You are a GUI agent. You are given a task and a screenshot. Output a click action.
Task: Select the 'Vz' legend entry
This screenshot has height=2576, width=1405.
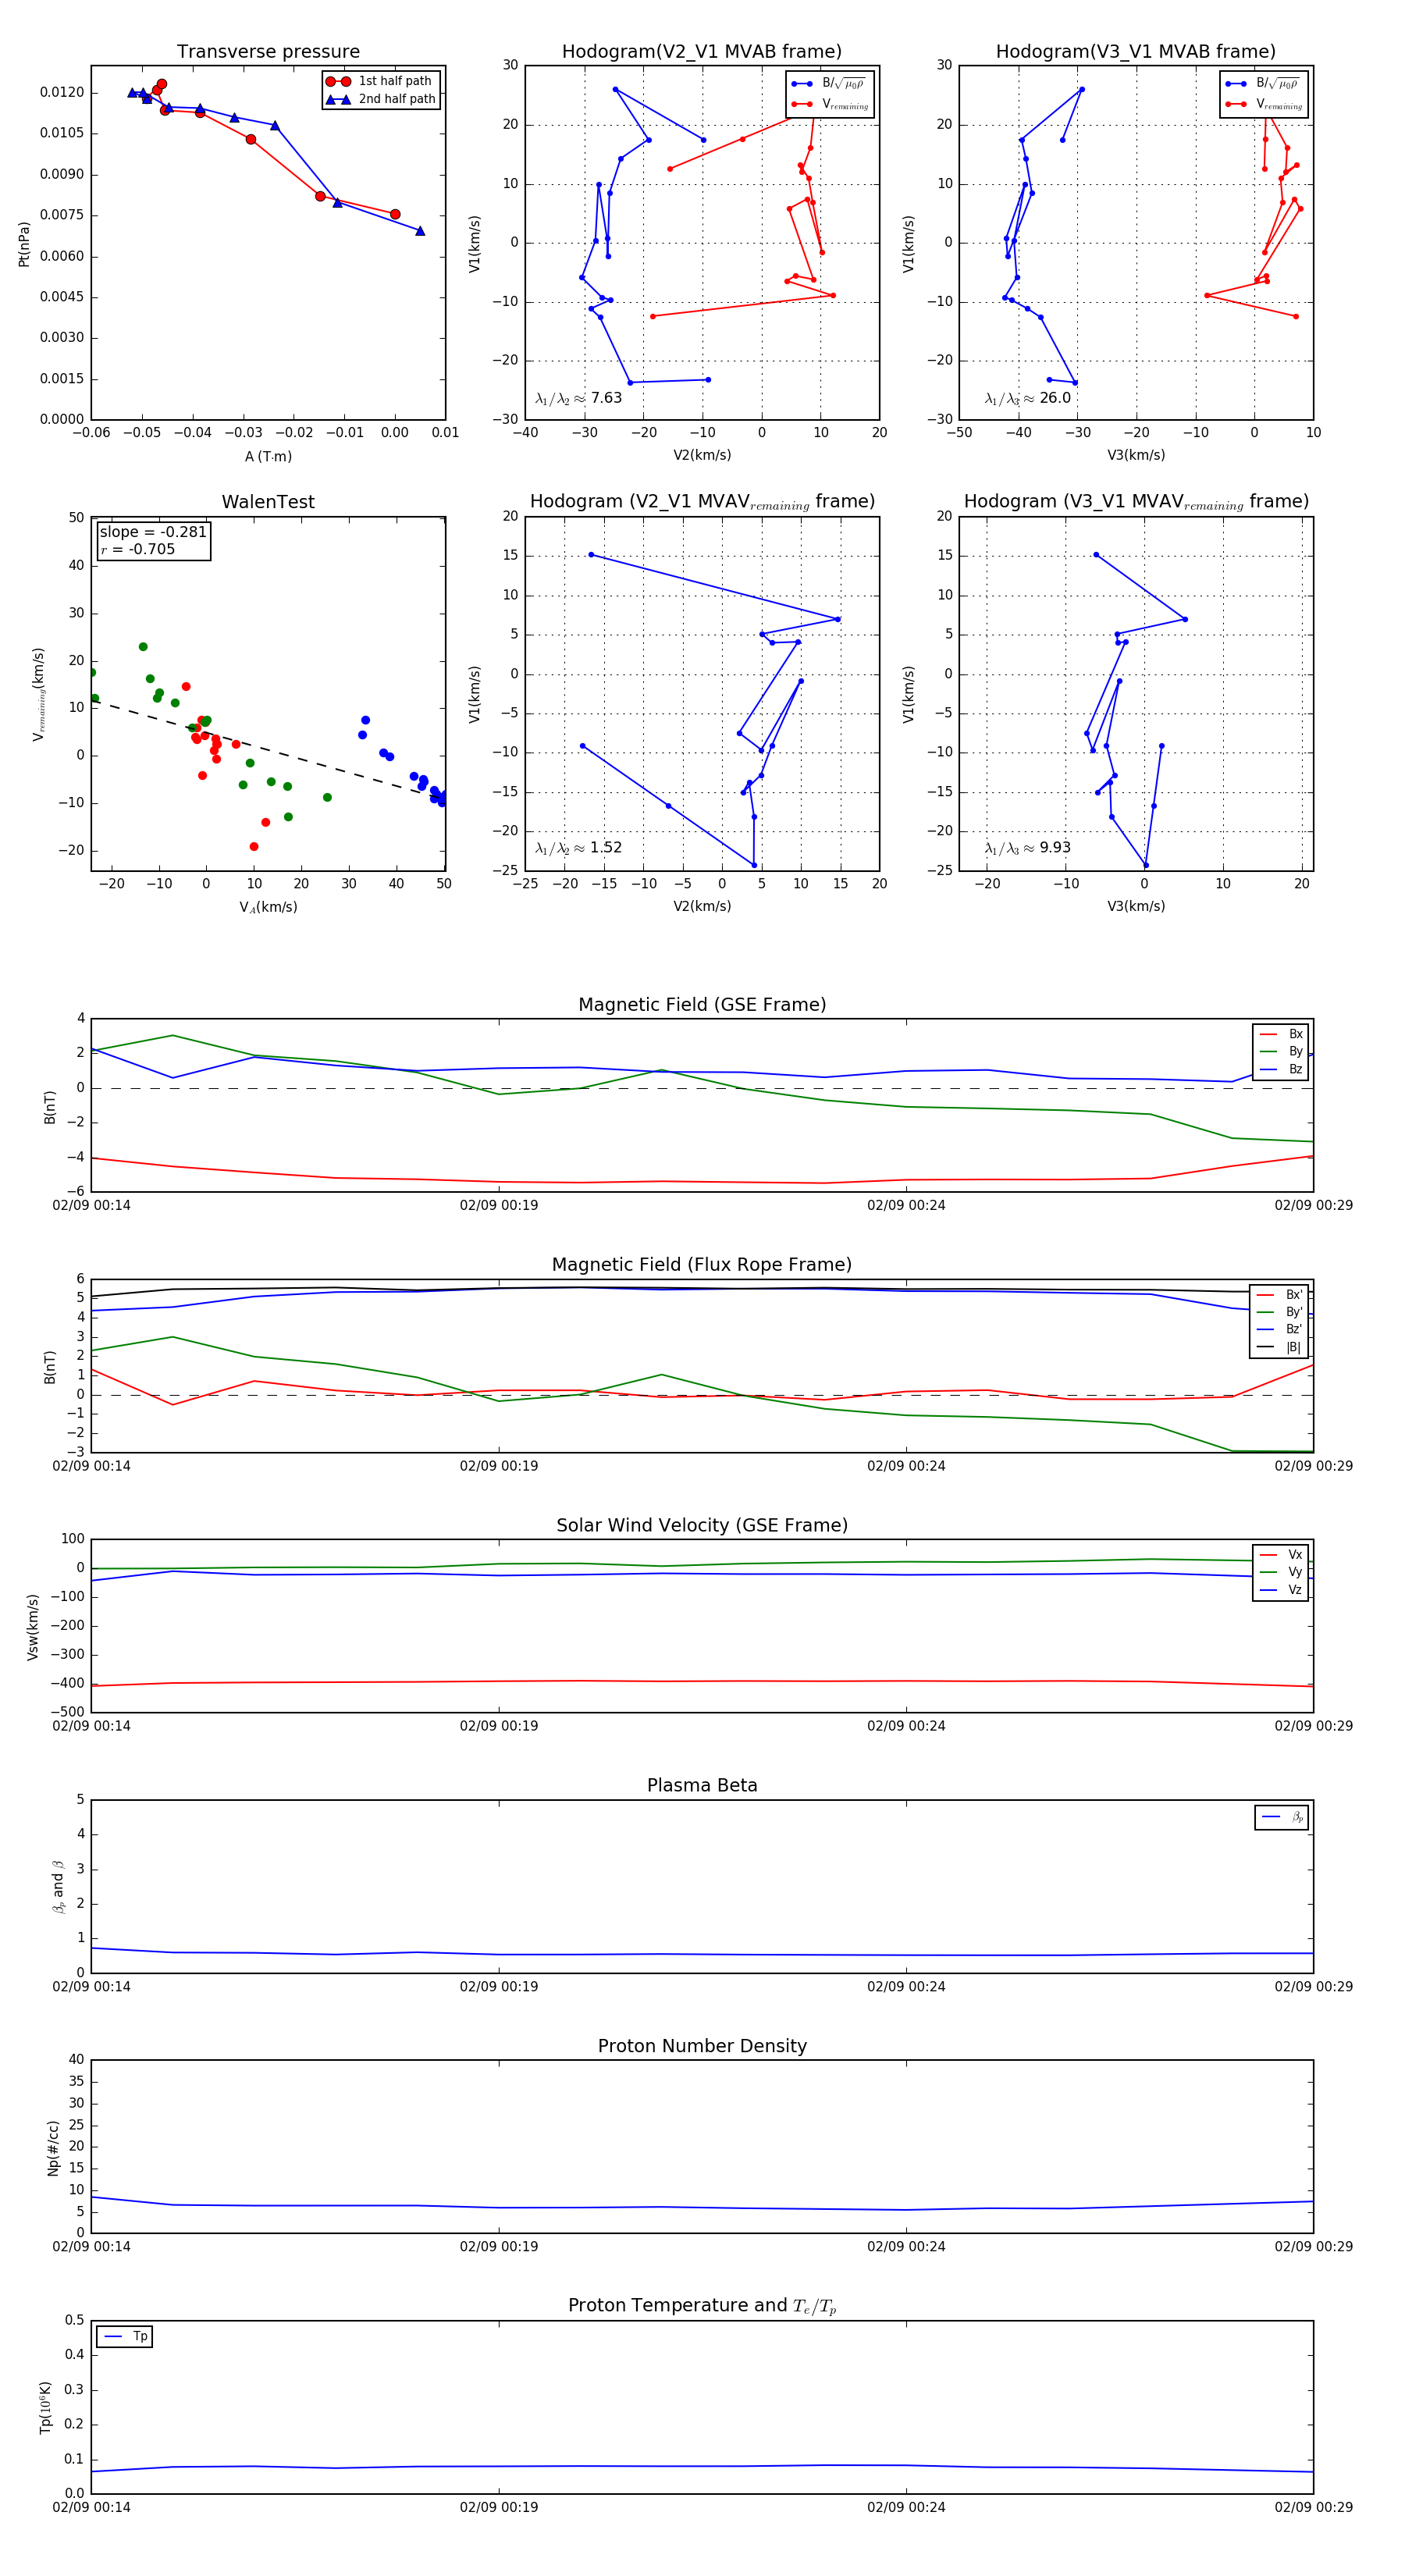[1281, 1589]
